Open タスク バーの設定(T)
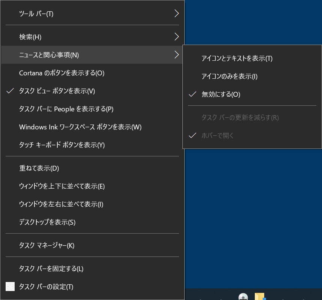 [92, 286]
